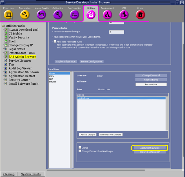
Task: Select Audit Log Viewer tool
Action: [20, 68]
